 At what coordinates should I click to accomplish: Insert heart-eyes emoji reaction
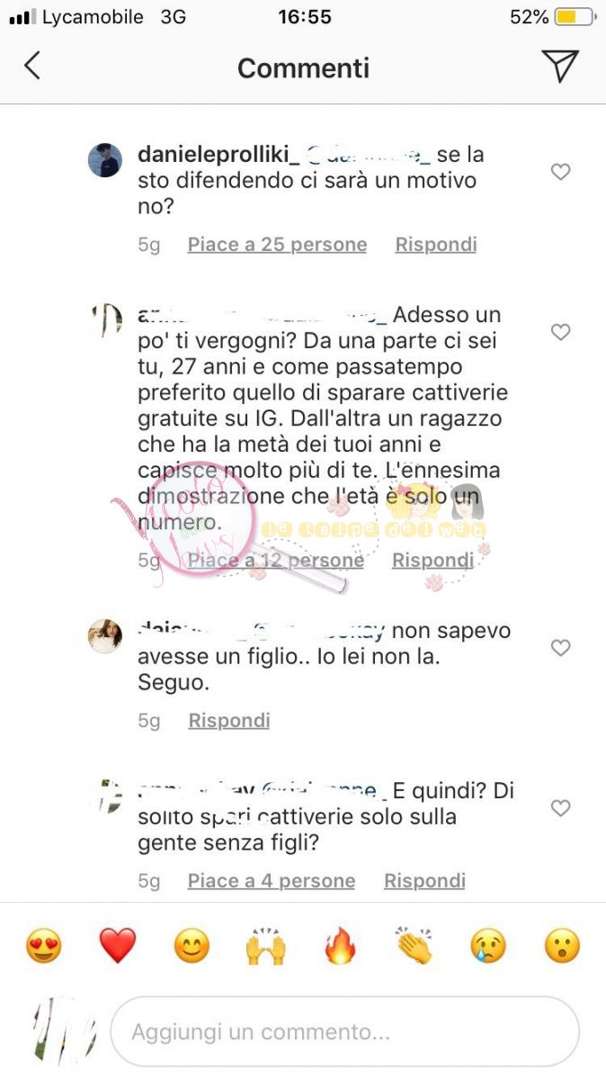pos(43,946)
